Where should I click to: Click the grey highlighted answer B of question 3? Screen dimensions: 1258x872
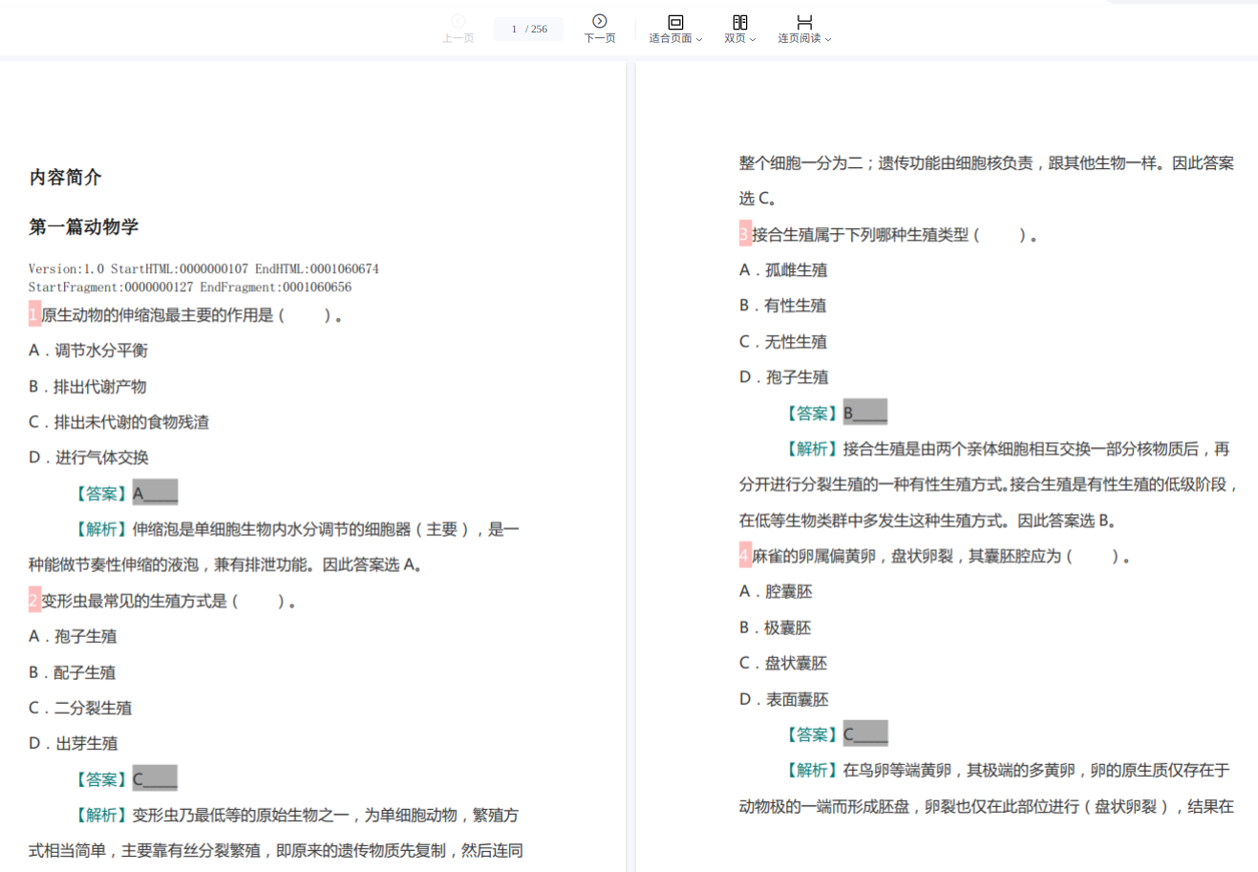[865, 413]
